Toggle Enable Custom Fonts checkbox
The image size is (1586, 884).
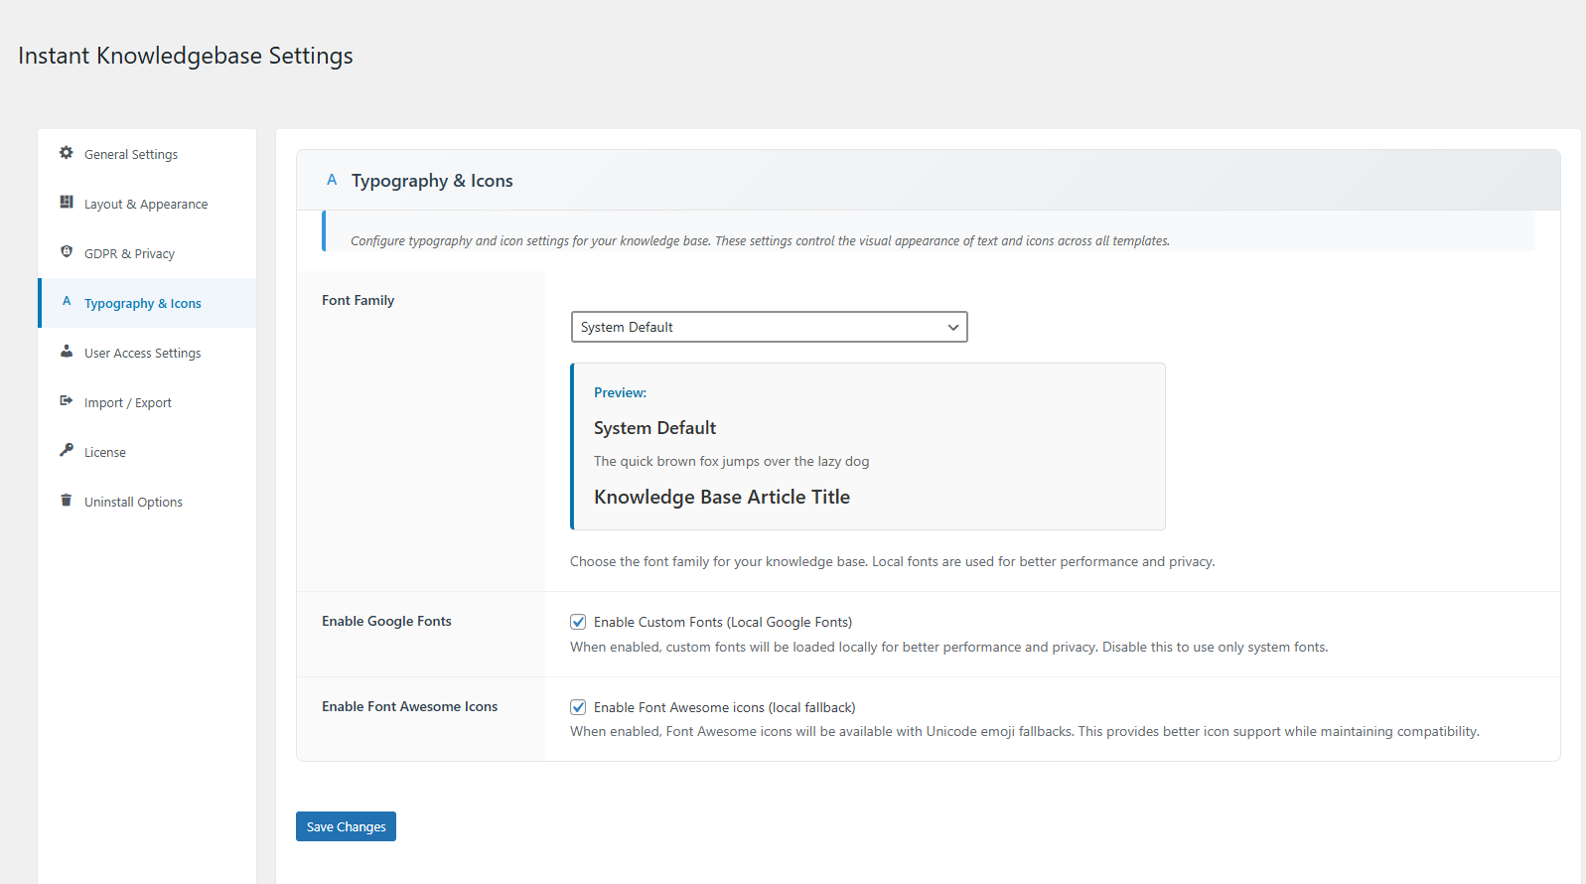pos(578,622)
